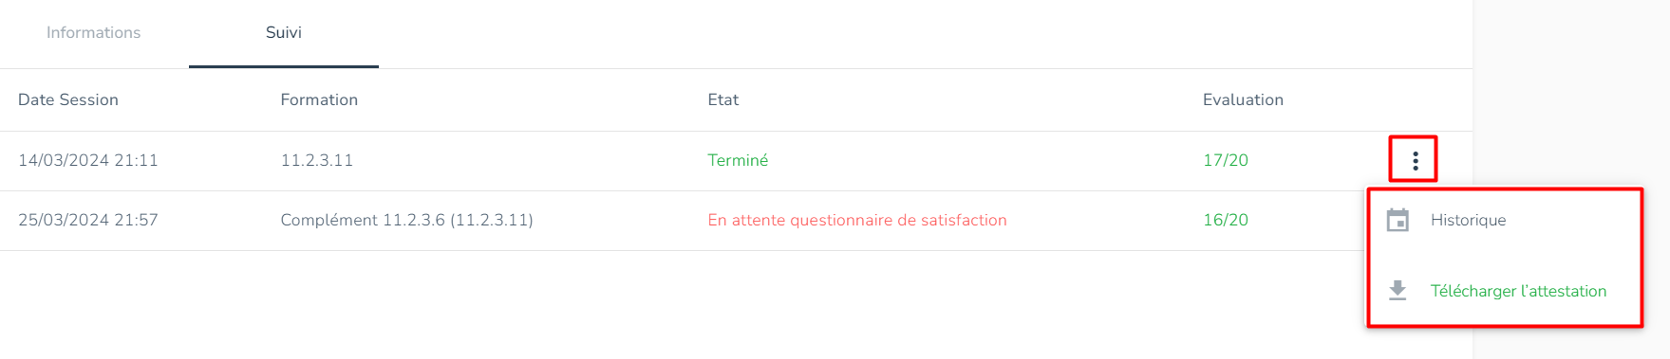1670x359 pixels.
Task: Click the Formation column header
Action: [319, 99]
